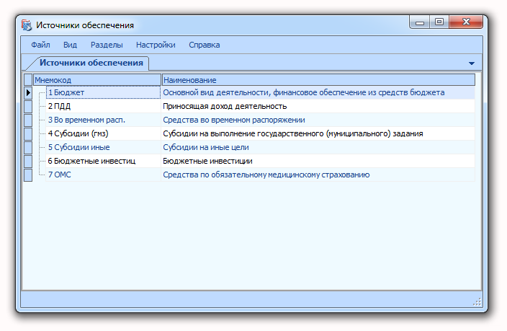Sort by the Мнемокод column header
The image size is (507, 331).
pyautogui.click(x=97, y=79)
